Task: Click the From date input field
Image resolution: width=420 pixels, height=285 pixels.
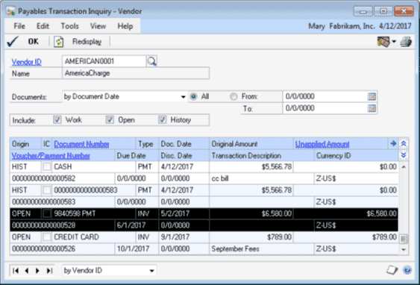Action: pyautogui.click(x=325, y=96)
